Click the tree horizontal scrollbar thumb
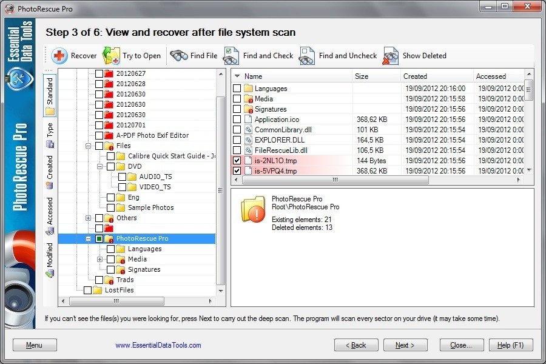Viewport: 546px width, 364px height. pyautogui.click(x=116, y=301)
